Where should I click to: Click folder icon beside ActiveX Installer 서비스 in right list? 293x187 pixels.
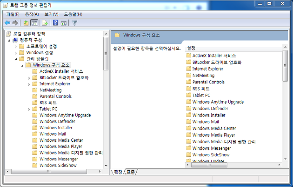tap(189, 55)
